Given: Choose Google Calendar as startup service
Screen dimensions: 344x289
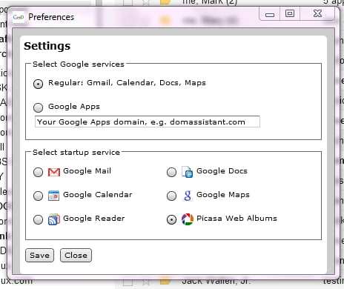Looking at the screenshot, I should 38,196.
